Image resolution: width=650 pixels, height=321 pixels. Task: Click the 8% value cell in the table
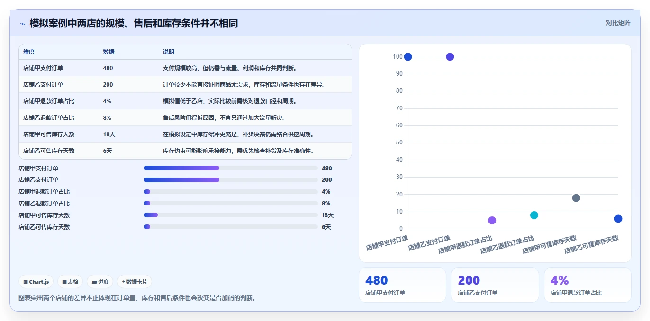pos(107,118)
